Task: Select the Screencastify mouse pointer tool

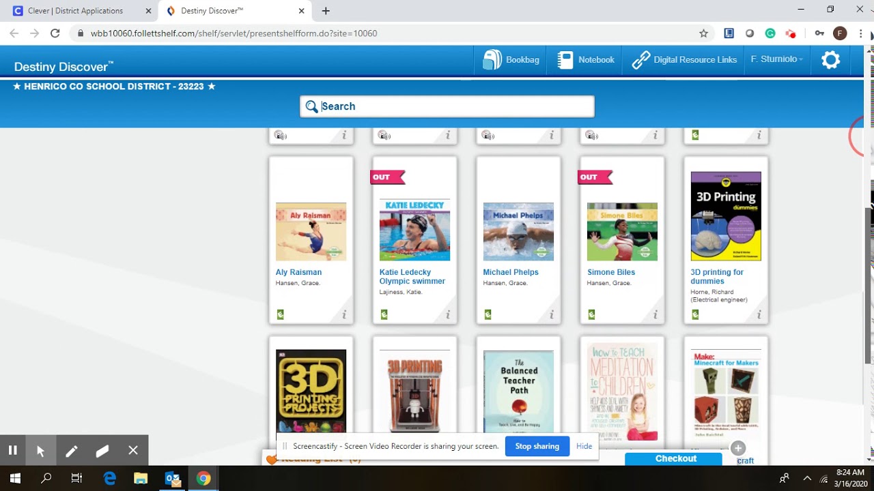Action: (x=40, y=450)
